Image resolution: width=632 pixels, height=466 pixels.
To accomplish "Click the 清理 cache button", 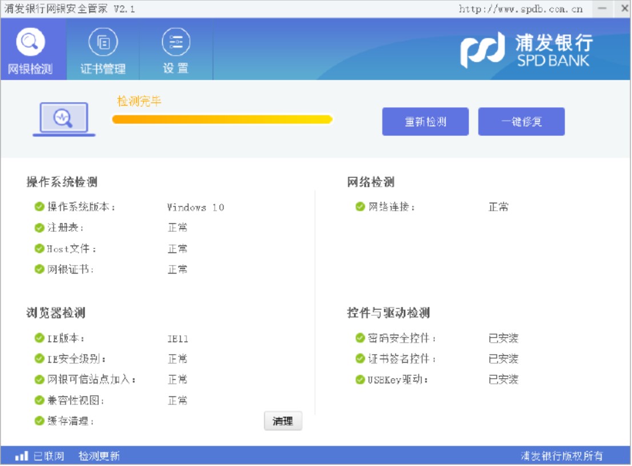I will point(283,421).
